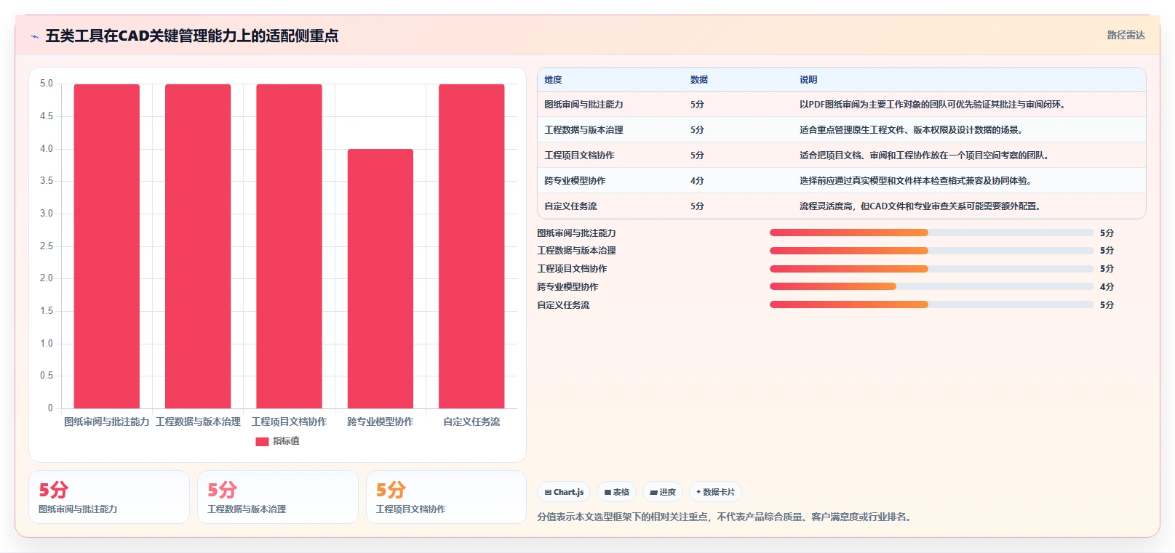The width and height of the screenshot is (1175, 553).
Task: Click the 跨专业模型协作 x-axis label
Action: (x=381, y=421)
